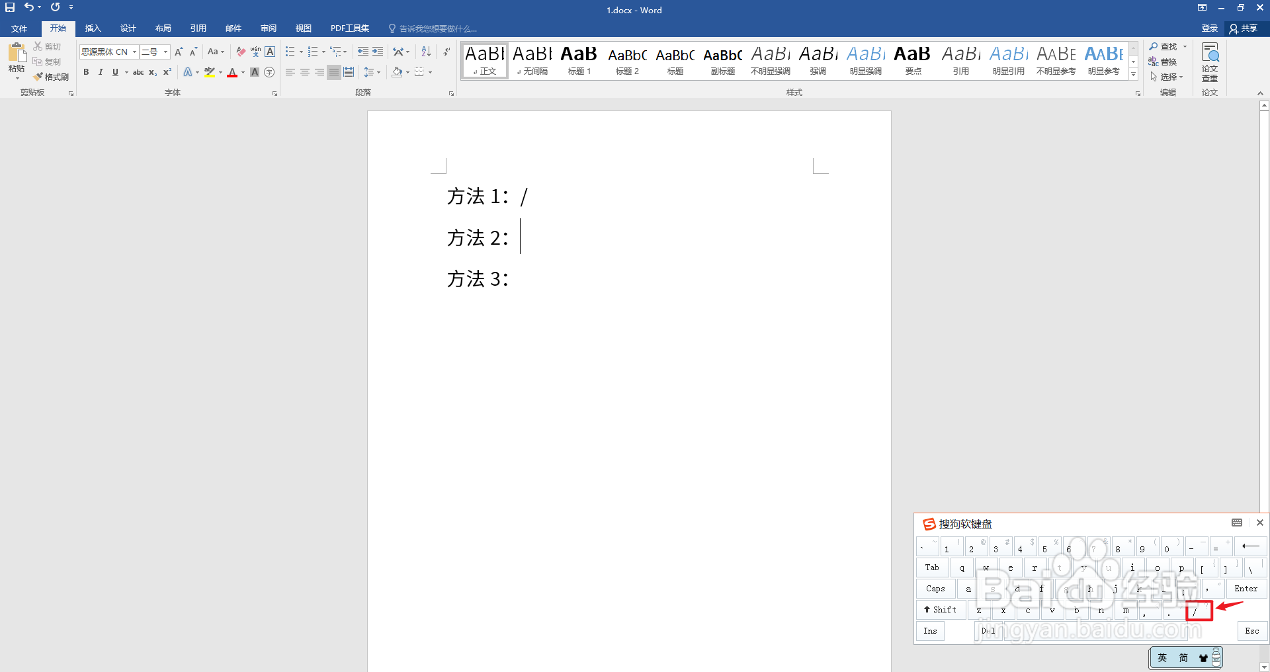The height and width of the screenshot is (672, 1270).
Task: Toggle justify alignment
Action: pyautogui.click(x=334, y=72)
